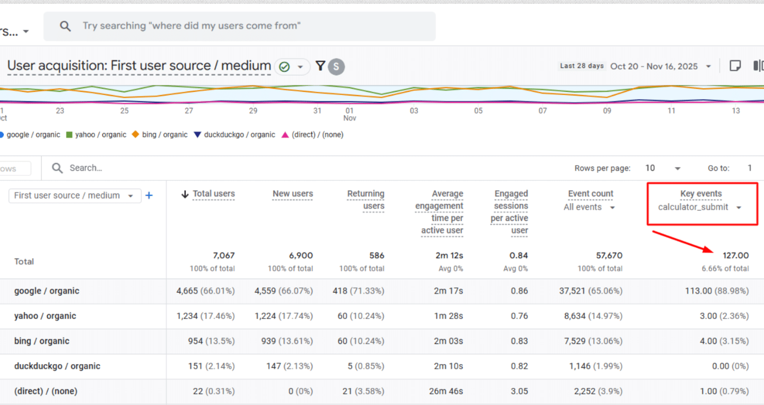Focus the top search field
Image resolution: width=764 pixels, height=405 pixels.
240,26
